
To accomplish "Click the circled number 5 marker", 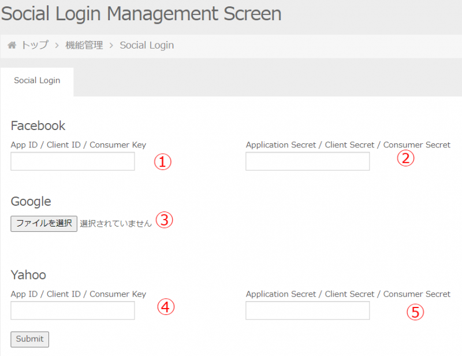I will 415,313.
